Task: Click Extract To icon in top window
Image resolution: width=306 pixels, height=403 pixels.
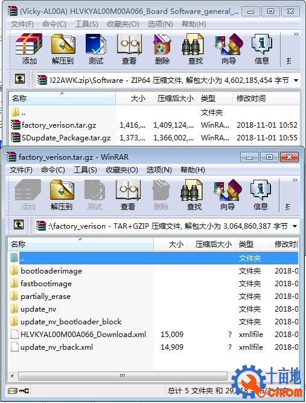Action: click(x=63, y=49)
